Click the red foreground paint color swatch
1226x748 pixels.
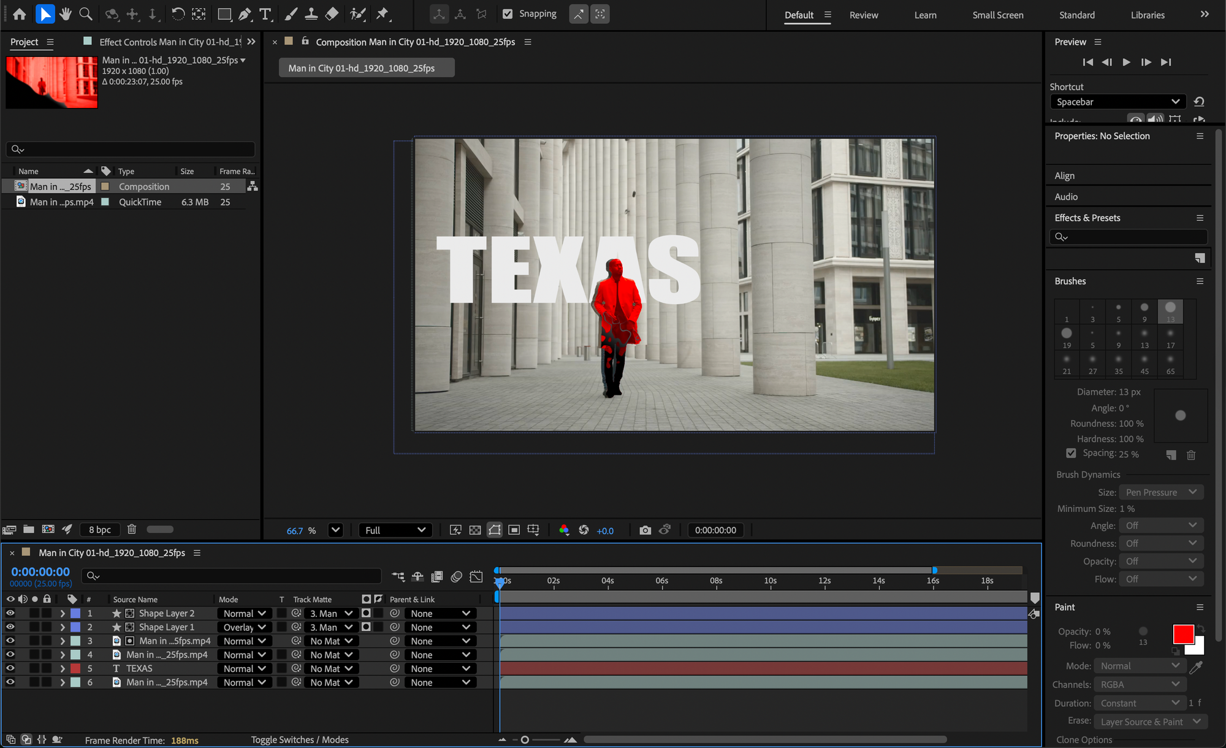(x=1182, y=633)
